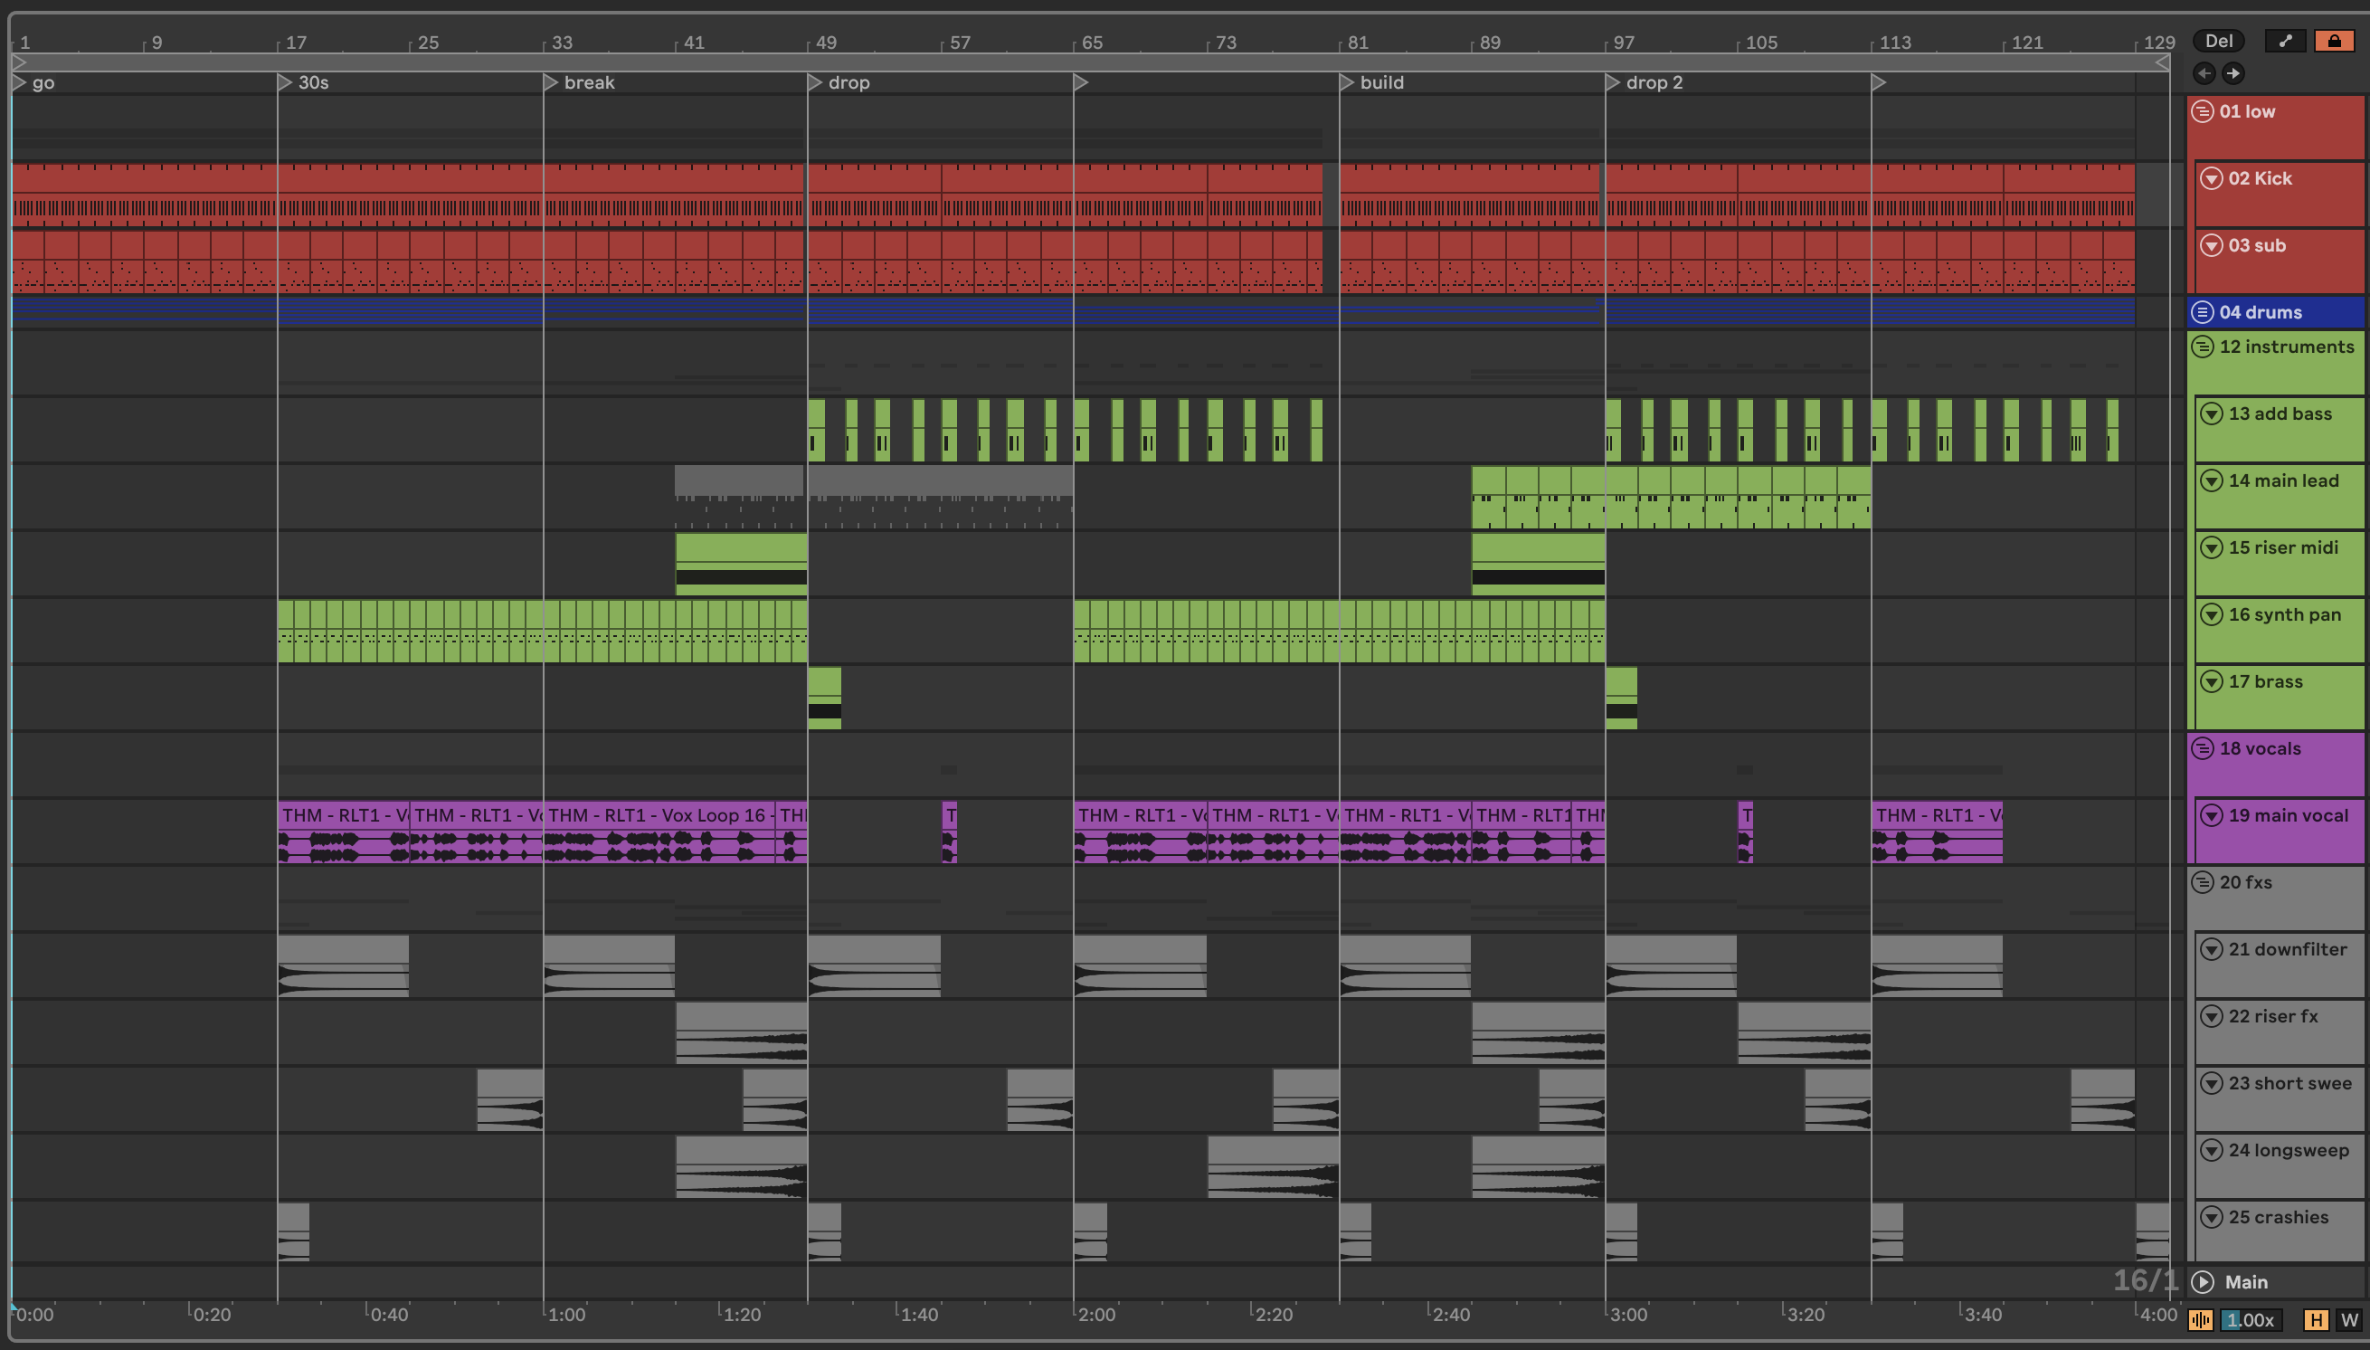Screen dimensions: 2370x1350
Task: Click the 01 low group fold icon
Action: pos(2204,111)
